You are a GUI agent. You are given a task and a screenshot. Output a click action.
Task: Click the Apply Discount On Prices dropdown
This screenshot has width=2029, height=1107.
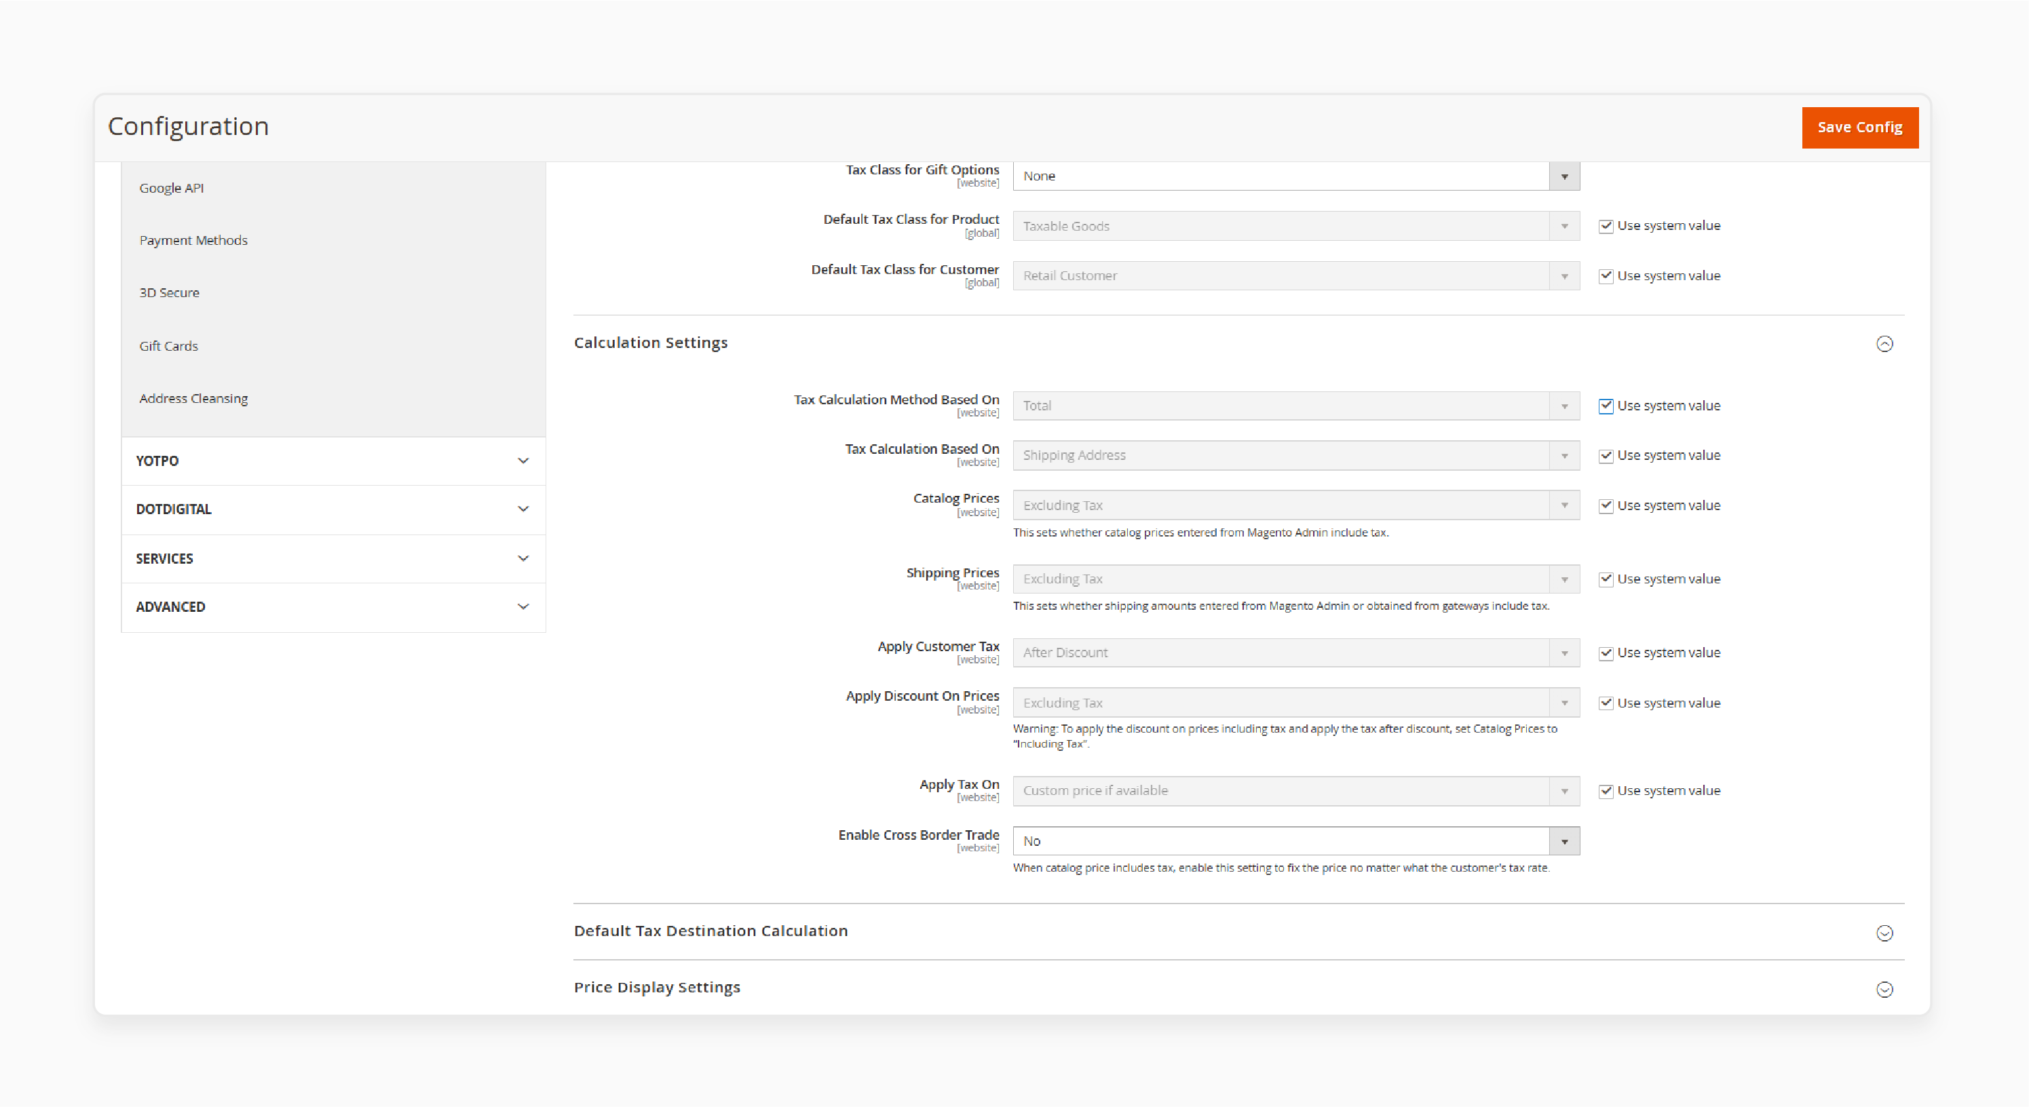point(1295,702)
